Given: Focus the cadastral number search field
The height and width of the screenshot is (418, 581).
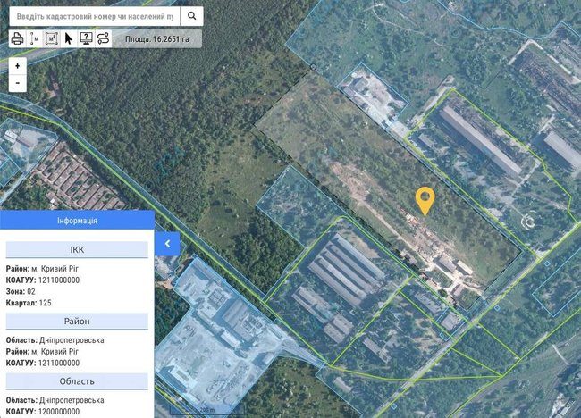Looking at the screenshot, I should click(x=95, y=16).
